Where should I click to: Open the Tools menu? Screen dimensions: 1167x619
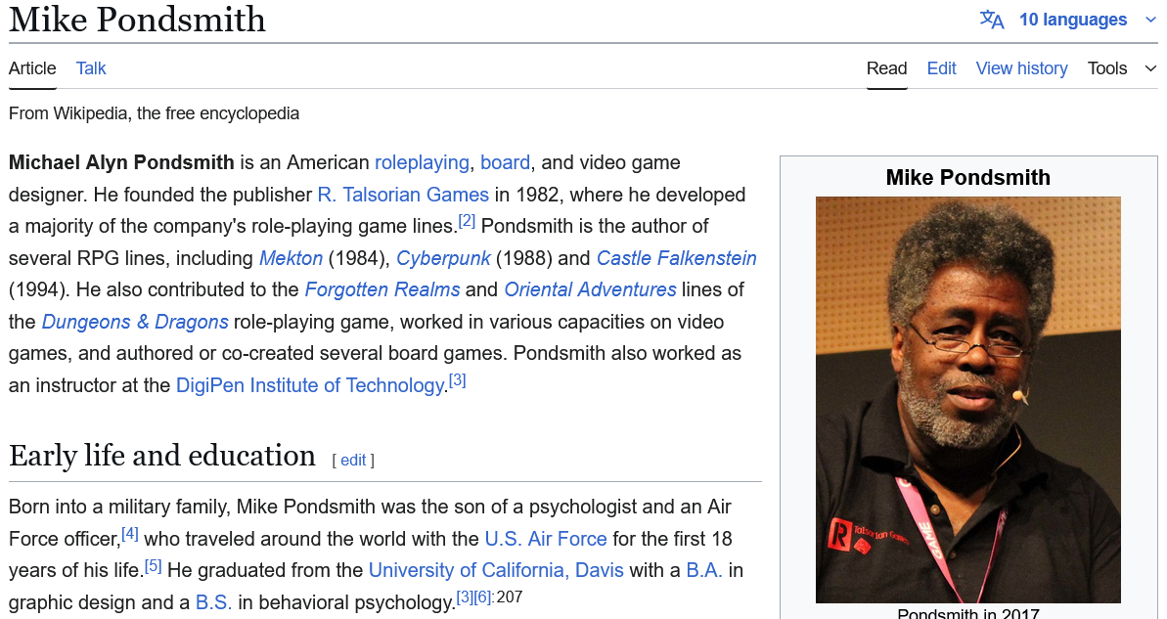click(1107, 68)
